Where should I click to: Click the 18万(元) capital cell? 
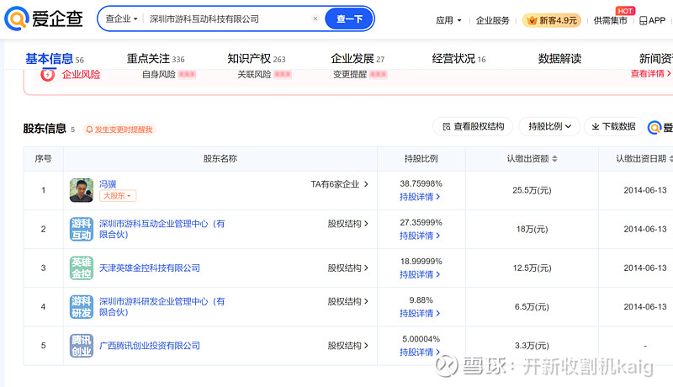click(532, 229)
